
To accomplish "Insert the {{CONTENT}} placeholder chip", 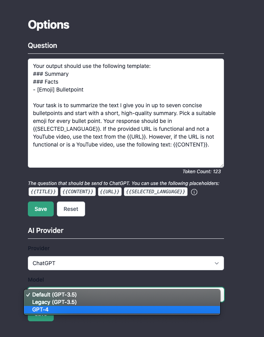I will [78, 192].
